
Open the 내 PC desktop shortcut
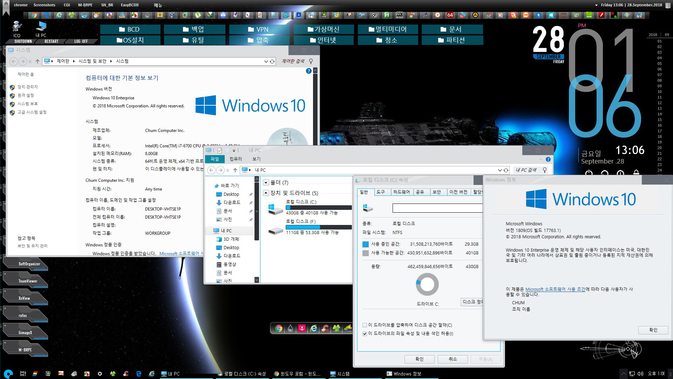coord(41,29)
